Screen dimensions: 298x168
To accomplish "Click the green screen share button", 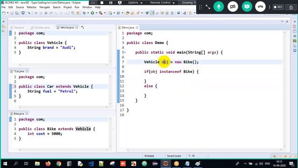I will tap(247, 7).
